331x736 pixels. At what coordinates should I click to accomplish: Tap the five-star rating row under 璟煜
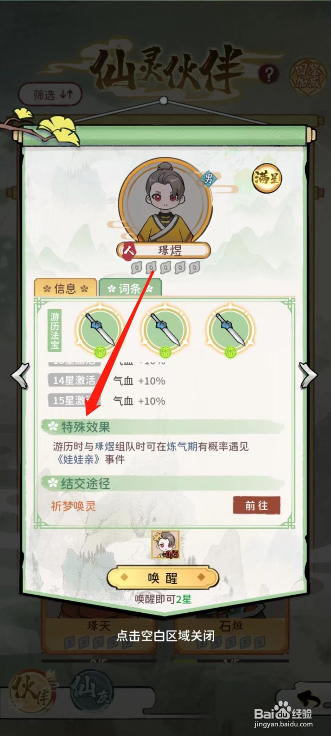tap(165, 267)
